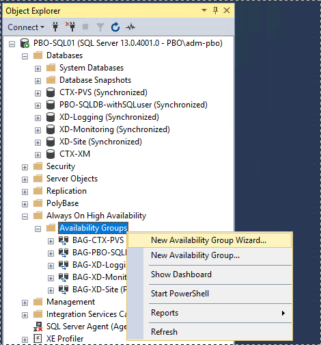Choose New Availability Group Wizard...
Viewport: 321px width, 345px height.
[x=210, y=240]
